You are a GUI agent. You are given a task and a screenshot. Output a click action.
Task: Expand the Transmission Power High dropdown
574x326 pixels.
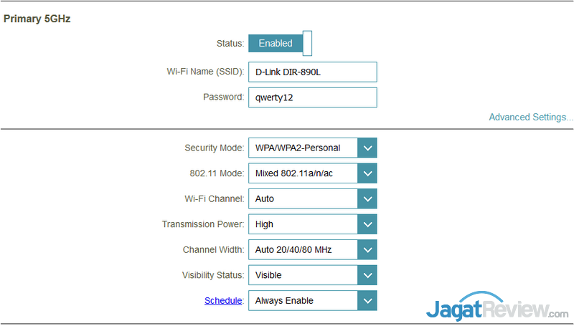(x=303, y=224)
